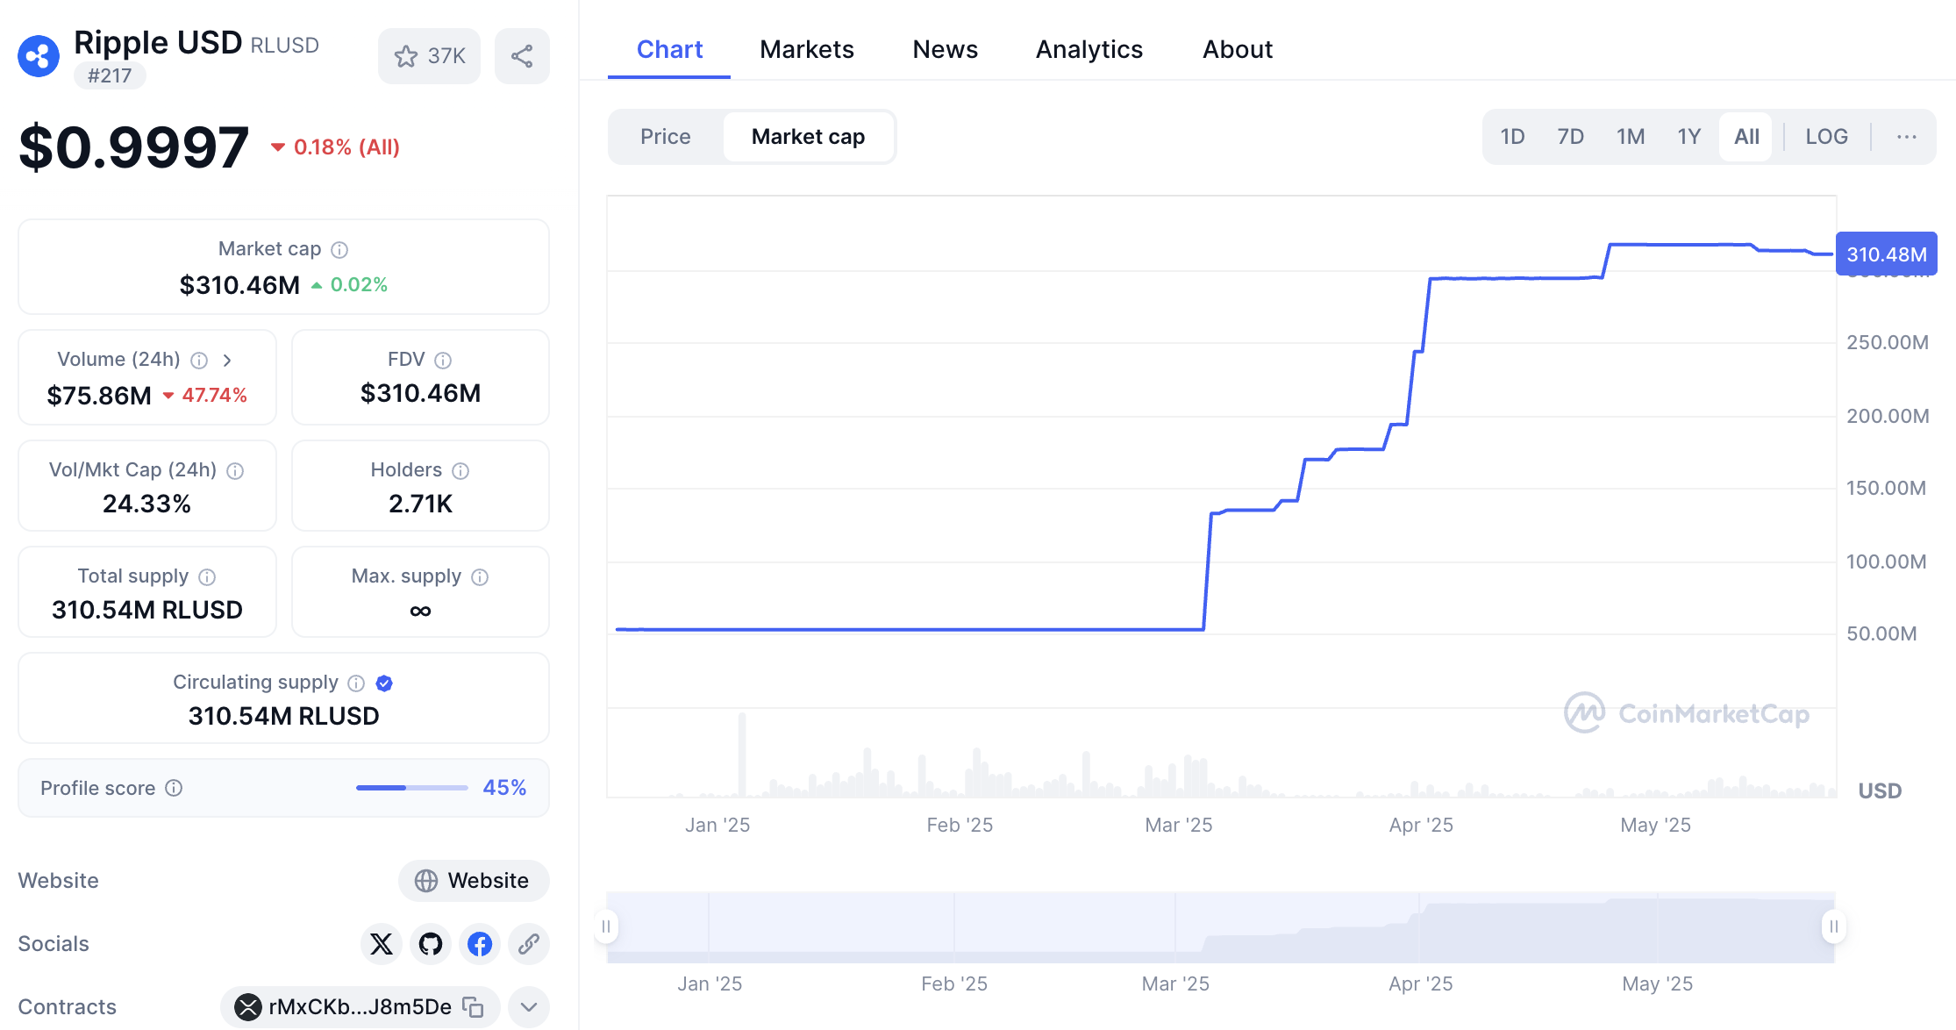The width and height of the screenshot is (1956, 1030).
Task: Open the Total supply info icon
Action: tap(207, 577)
